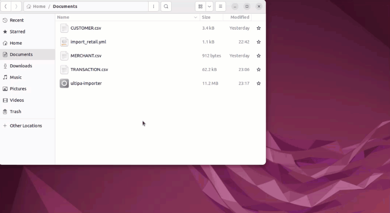The width and height of the screenshot is (390, 213).
Task: Open the hamburger main menu
Action: point(220,7)
